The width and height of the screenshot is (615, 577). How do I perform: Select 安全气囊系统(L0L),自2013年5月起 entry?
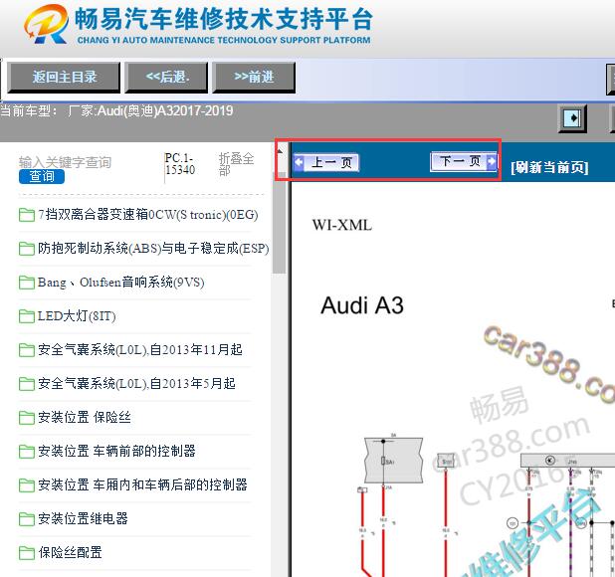(x=136, y=383)
